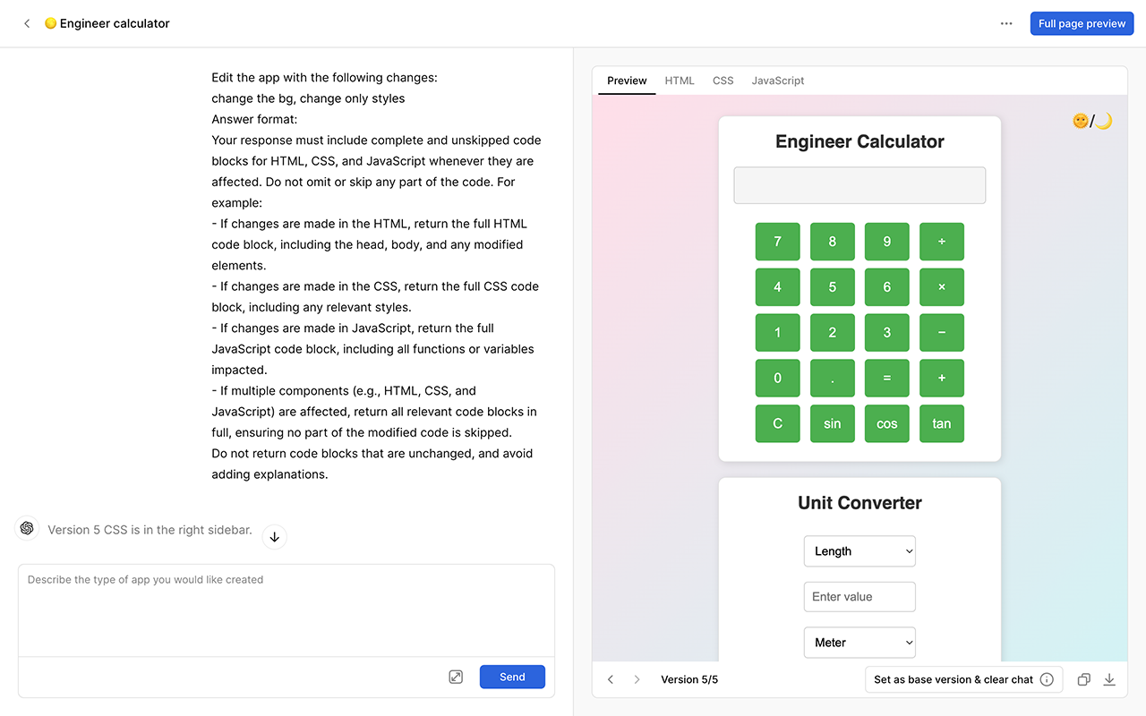Click the Enter value input field
This screenshot has width=1146, height=716.
point(859,597)
